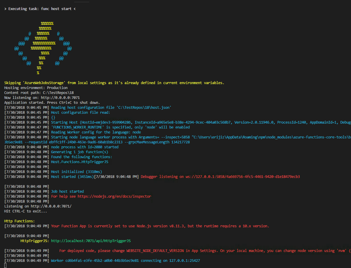Image resolution: width=351 pixels, height=268 pixels.
Task: Click 'Host.Functions.HttpTriggerJS' entry
Action: pyautogui.click(x=80, y=162)
